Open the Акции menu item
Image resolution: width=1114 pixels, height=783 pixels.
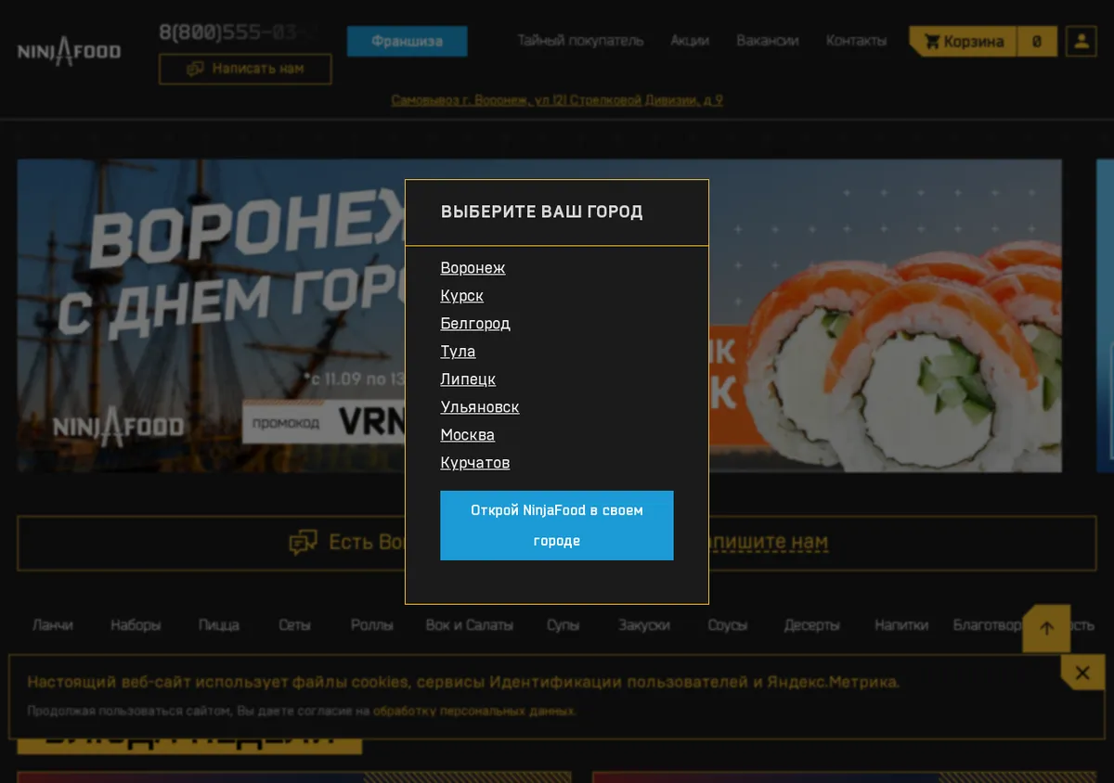tap(690, 41)
